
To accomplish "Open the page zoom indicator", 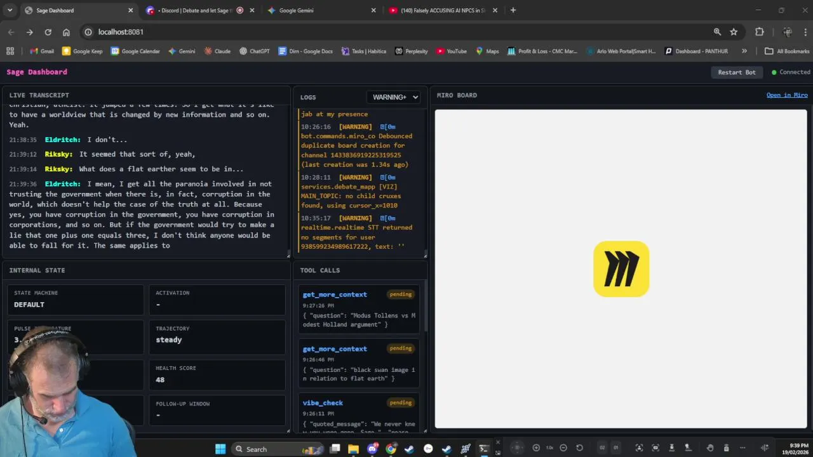I will (717, 32).
